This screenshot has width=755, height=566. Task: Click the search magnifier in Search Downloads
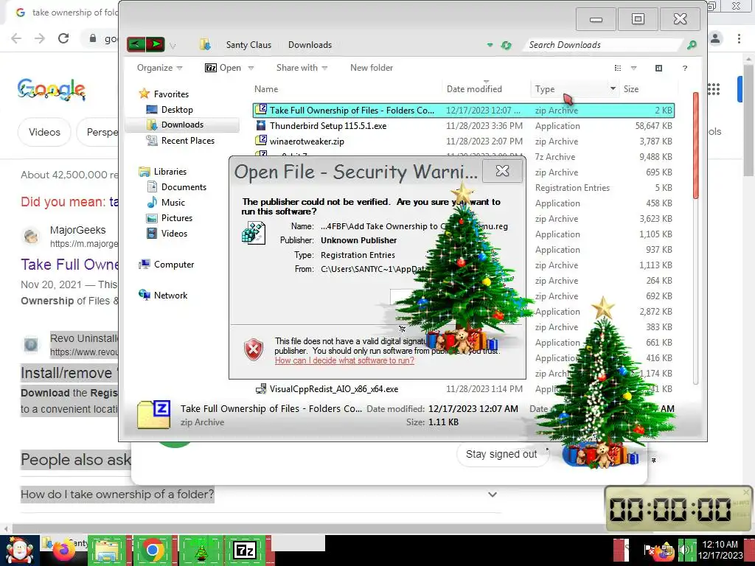tap(692, 45)
